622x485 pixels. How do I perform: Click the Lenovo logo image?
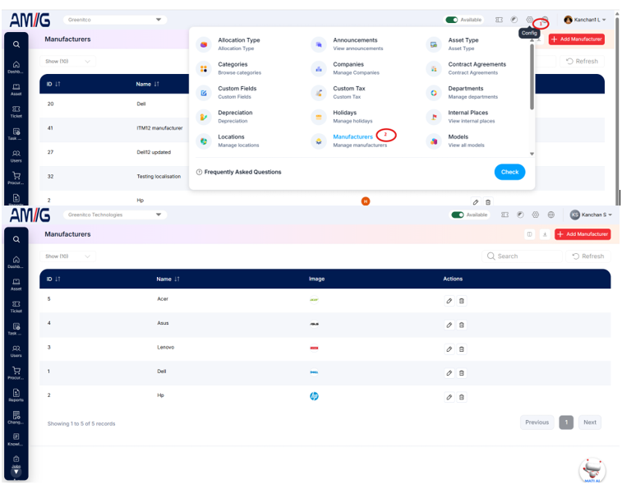click(314, 348)
